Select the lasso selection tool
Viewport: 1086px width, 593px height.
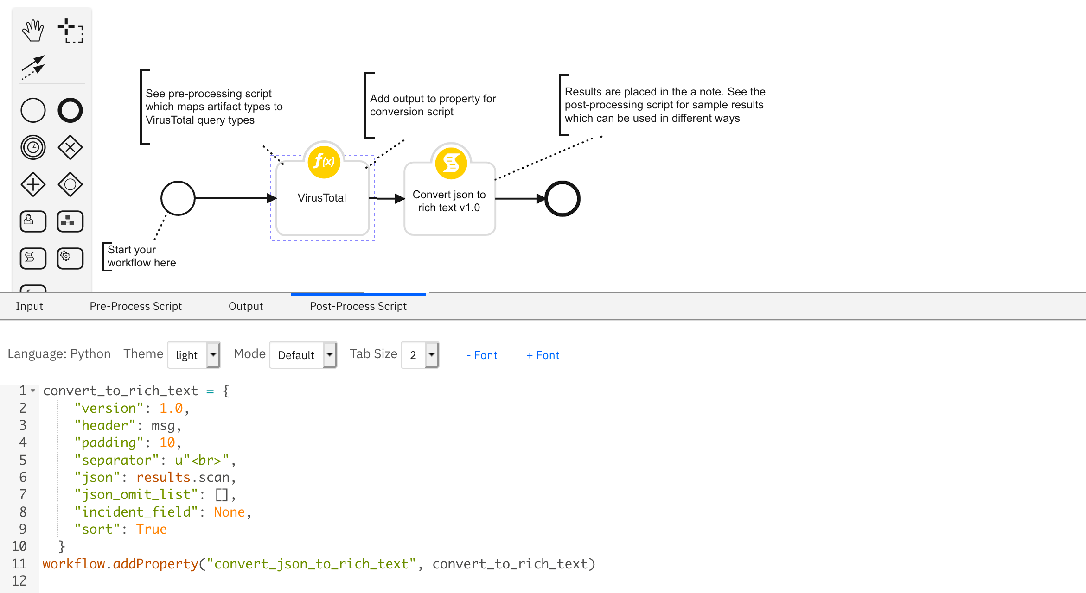(x=70, y=31)
